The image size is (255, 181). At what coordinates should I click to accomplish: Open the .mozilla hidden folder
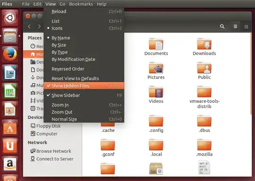(x=204, y=145)
